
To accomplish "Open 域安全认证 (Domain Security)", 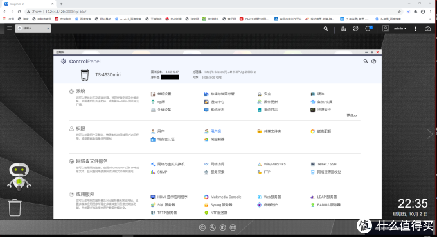I will [163, 139].
